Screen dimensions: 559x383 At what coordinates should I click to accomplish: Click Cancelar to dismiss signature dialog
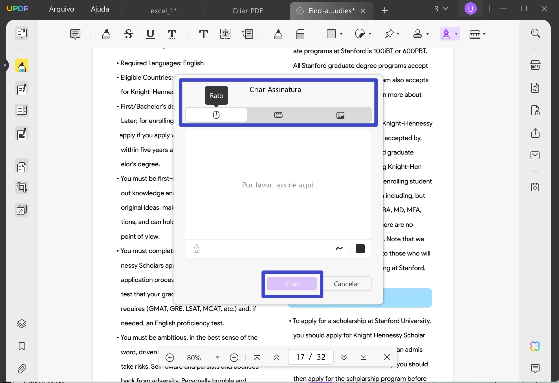[x=347, y=284]
